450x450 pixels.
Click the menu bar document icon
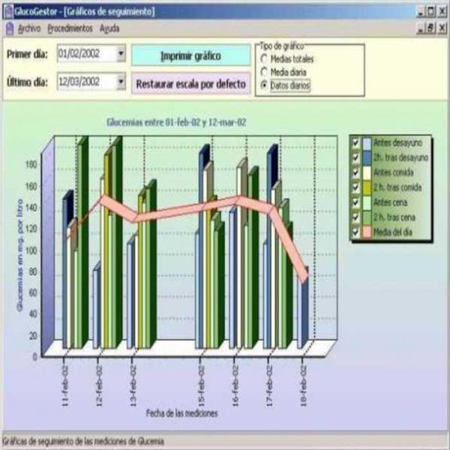[x=10, y=28]
